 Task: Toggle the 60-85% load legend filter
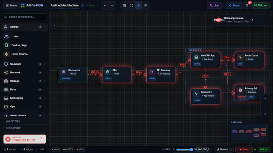68,149
